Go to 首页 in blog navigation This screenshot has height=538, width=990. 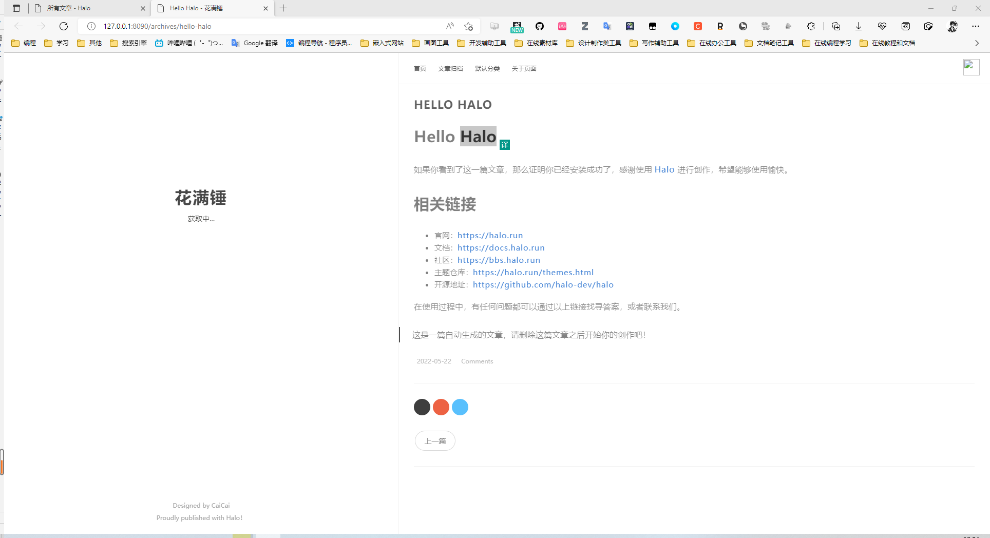click(420, 69)
